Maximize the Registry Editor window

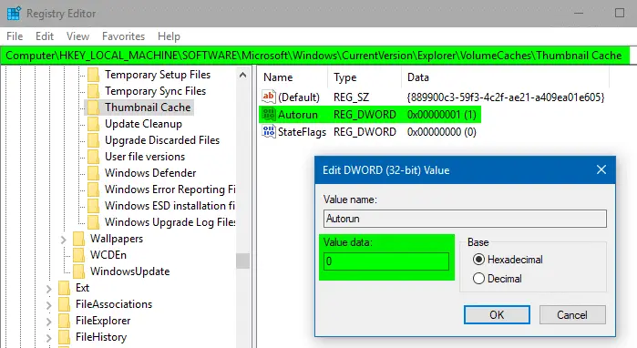[620, 13]
